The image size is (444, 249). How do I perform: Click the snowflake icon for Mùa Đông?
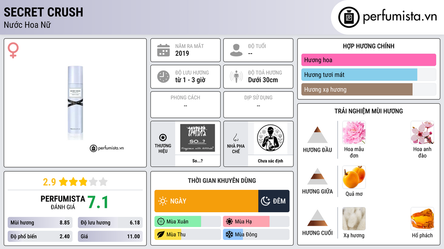pos(229,235)
